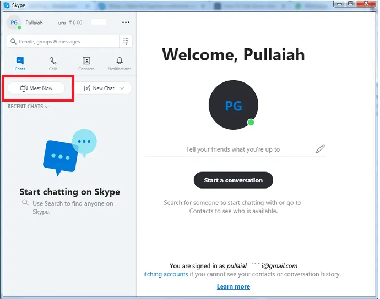Expand the New Chat dropdown arrow
The height and width of the screenshot is (299, 380).
click(x=122, y=88)
